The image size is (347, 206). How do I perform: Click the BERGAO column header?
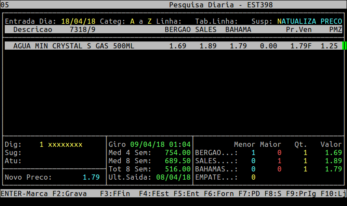point(178,29)
